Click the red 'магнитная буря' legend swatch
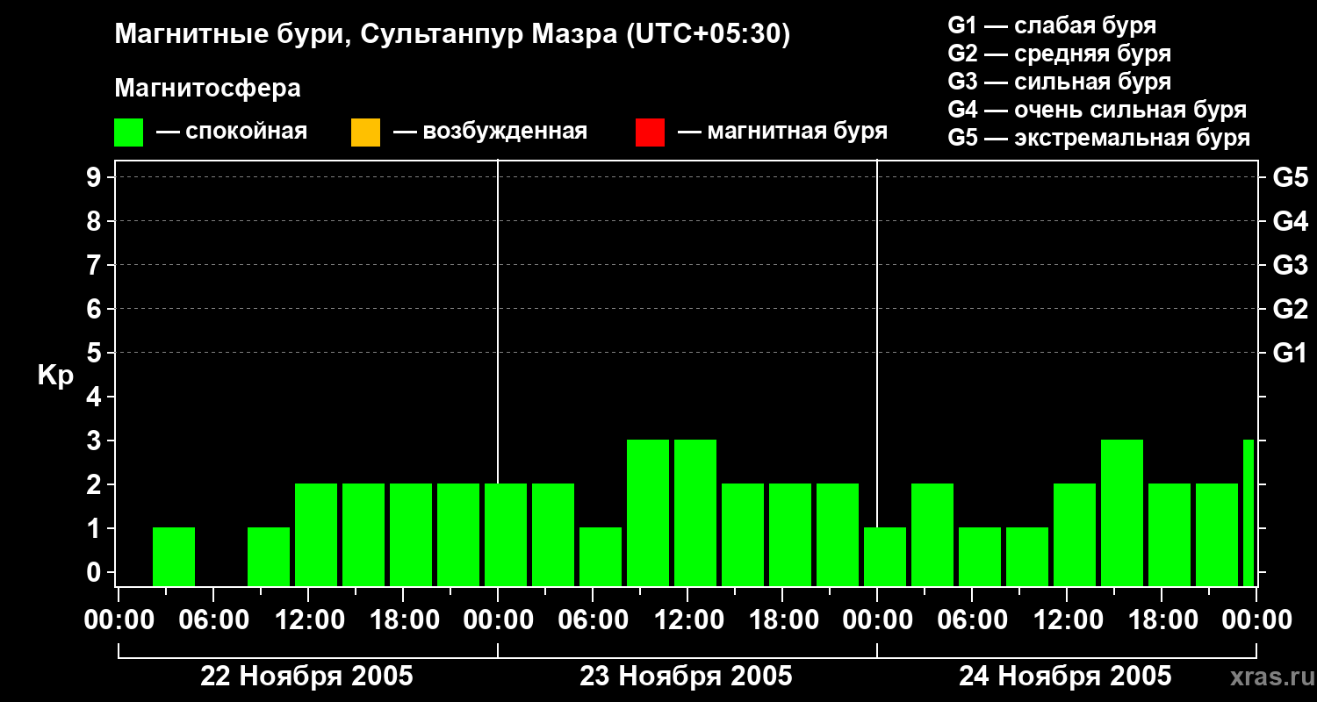 click(x=650, y=133)
